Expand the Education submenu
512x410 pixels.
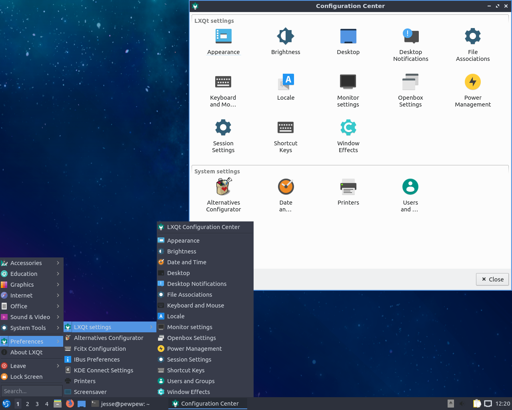point(32,274)
